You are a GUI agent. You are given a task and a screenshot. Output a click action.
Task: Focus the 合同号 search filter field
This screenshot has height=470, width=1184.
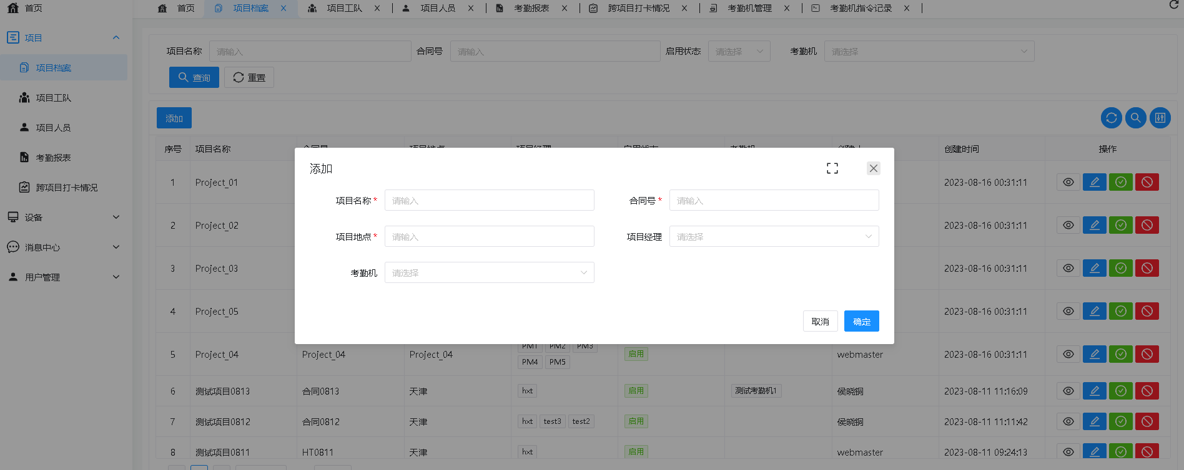(555, 51)
